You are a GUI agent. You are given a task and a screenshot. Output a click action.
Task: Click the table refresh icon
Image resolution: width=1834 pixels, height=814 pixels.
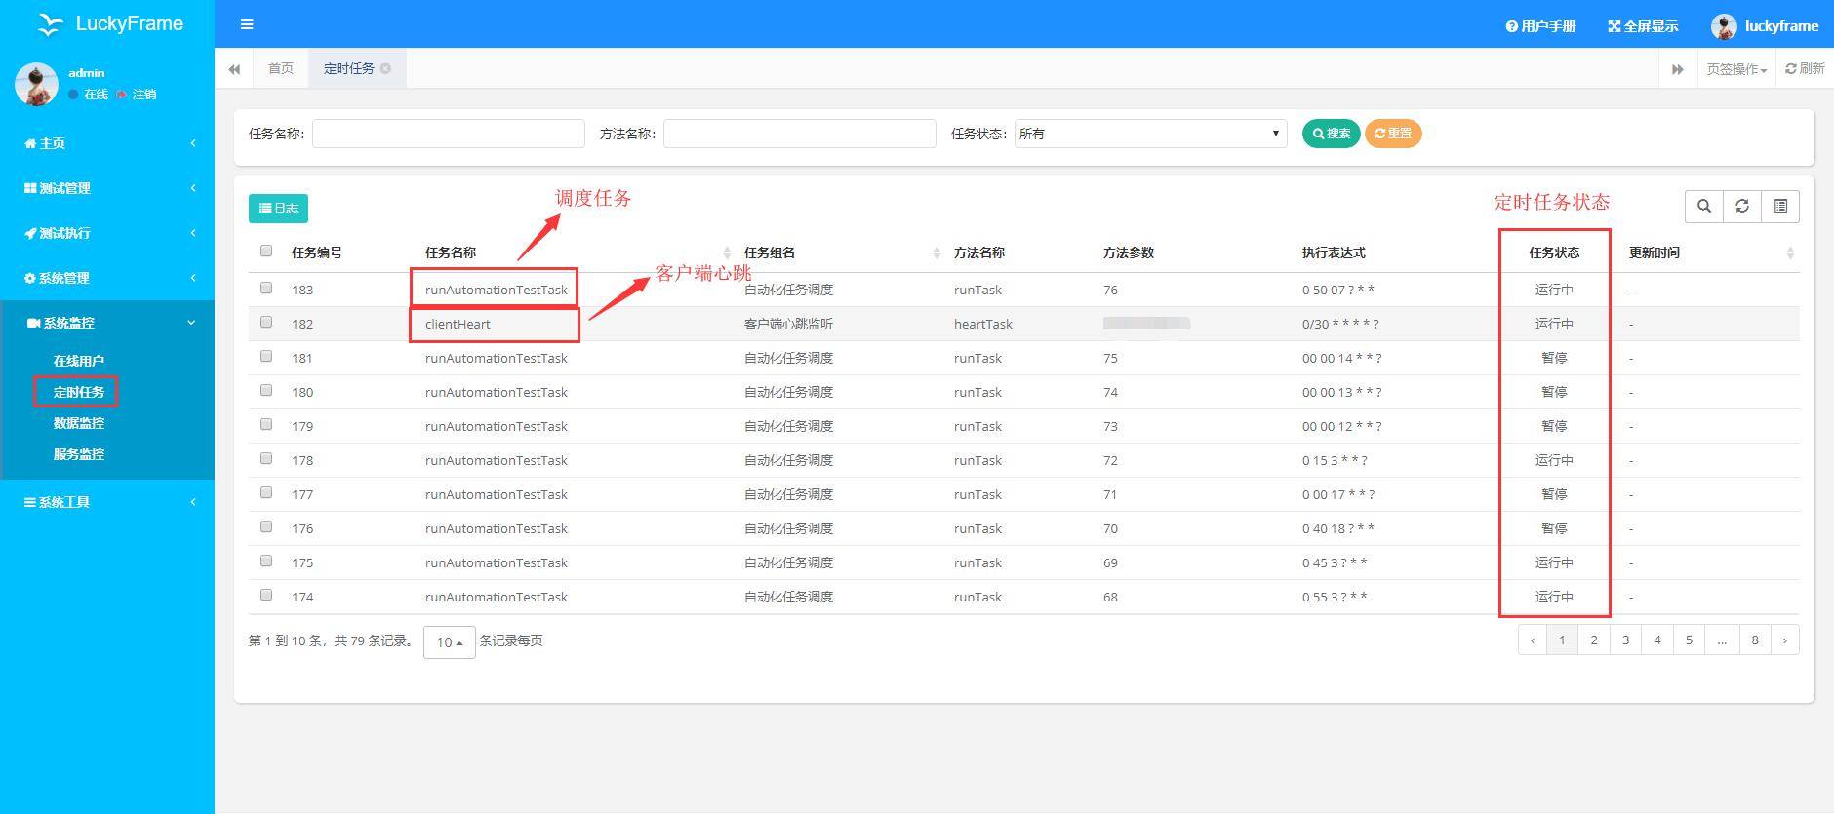(1742, 206)
